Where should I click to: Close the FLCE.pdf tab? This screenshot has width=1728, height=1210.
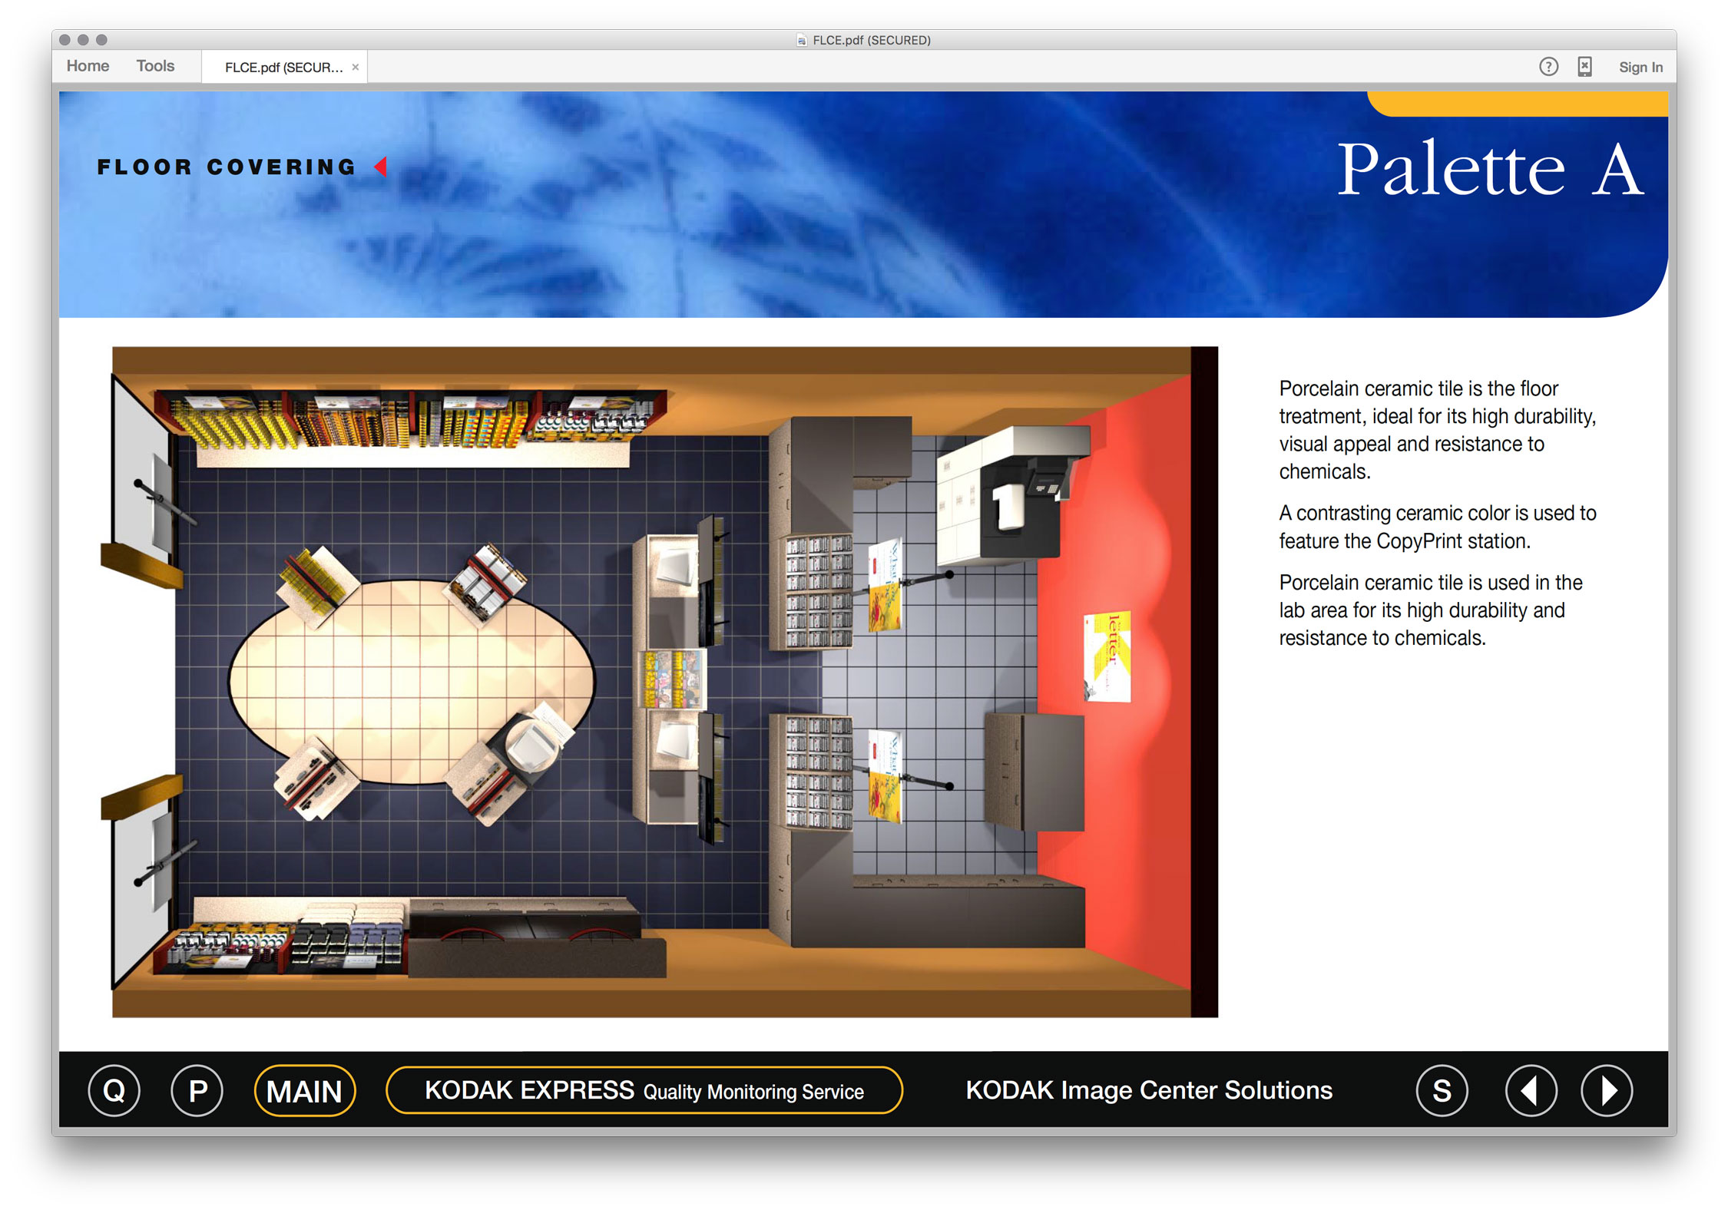[x=356, y=68]
